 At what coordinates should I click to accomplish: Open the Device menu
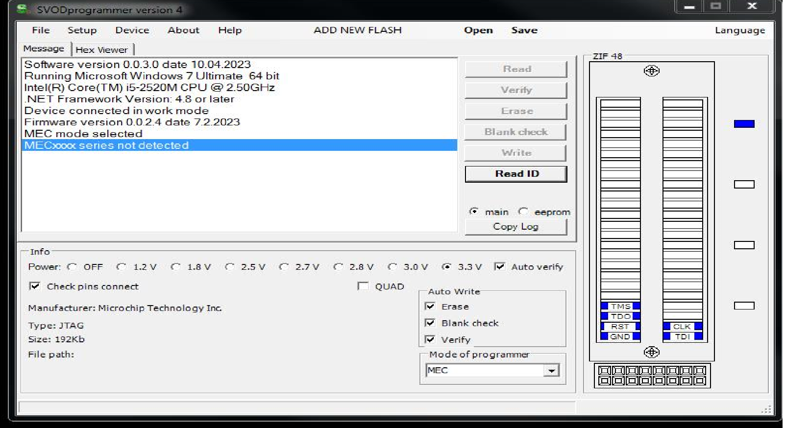(132, 30)
